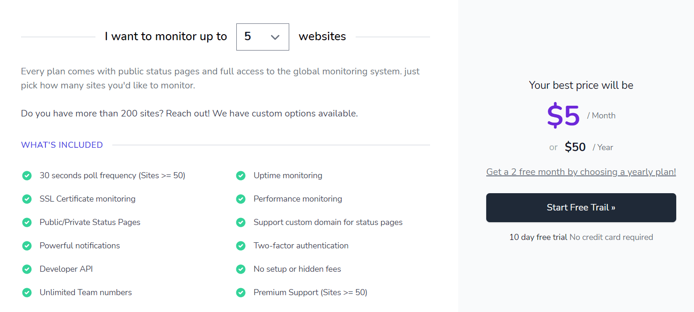
Task: Click check icon beside Premium Support
Action: click(241, 292)
